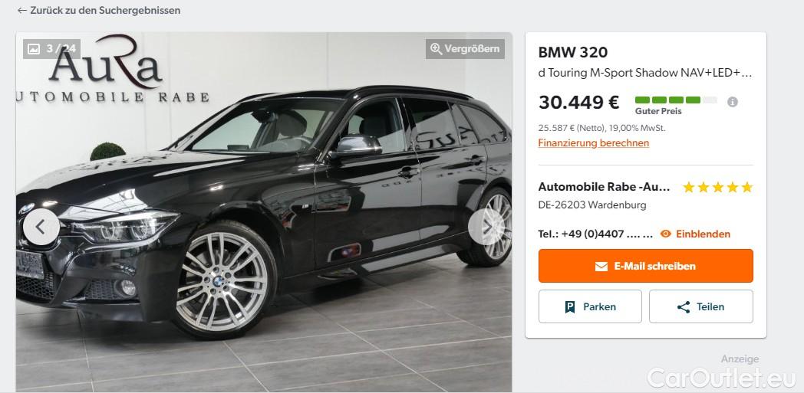Click the image counter icon 3/24

(33, 49)
